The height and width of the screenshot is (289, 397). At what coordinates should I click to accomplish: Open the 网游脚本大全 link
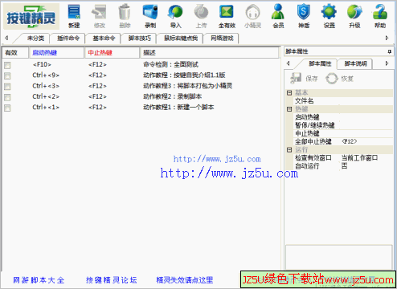pyautogui.click(x=39, y=280)
